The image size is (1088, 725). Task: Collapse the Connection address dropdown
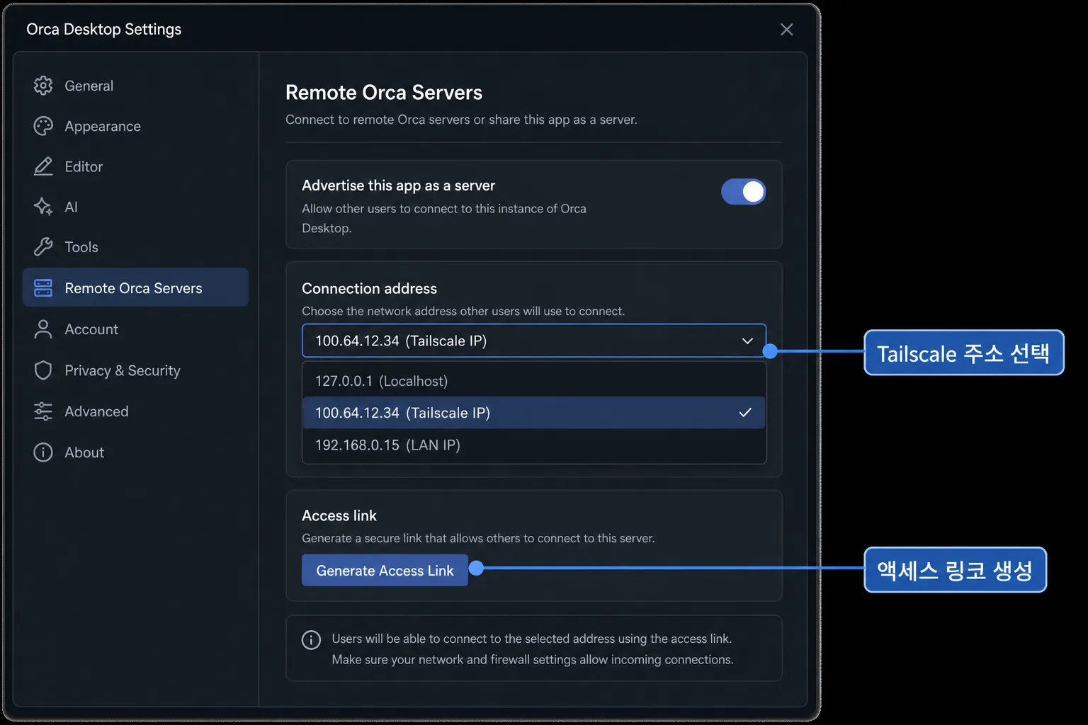click(x=534, y=341)
